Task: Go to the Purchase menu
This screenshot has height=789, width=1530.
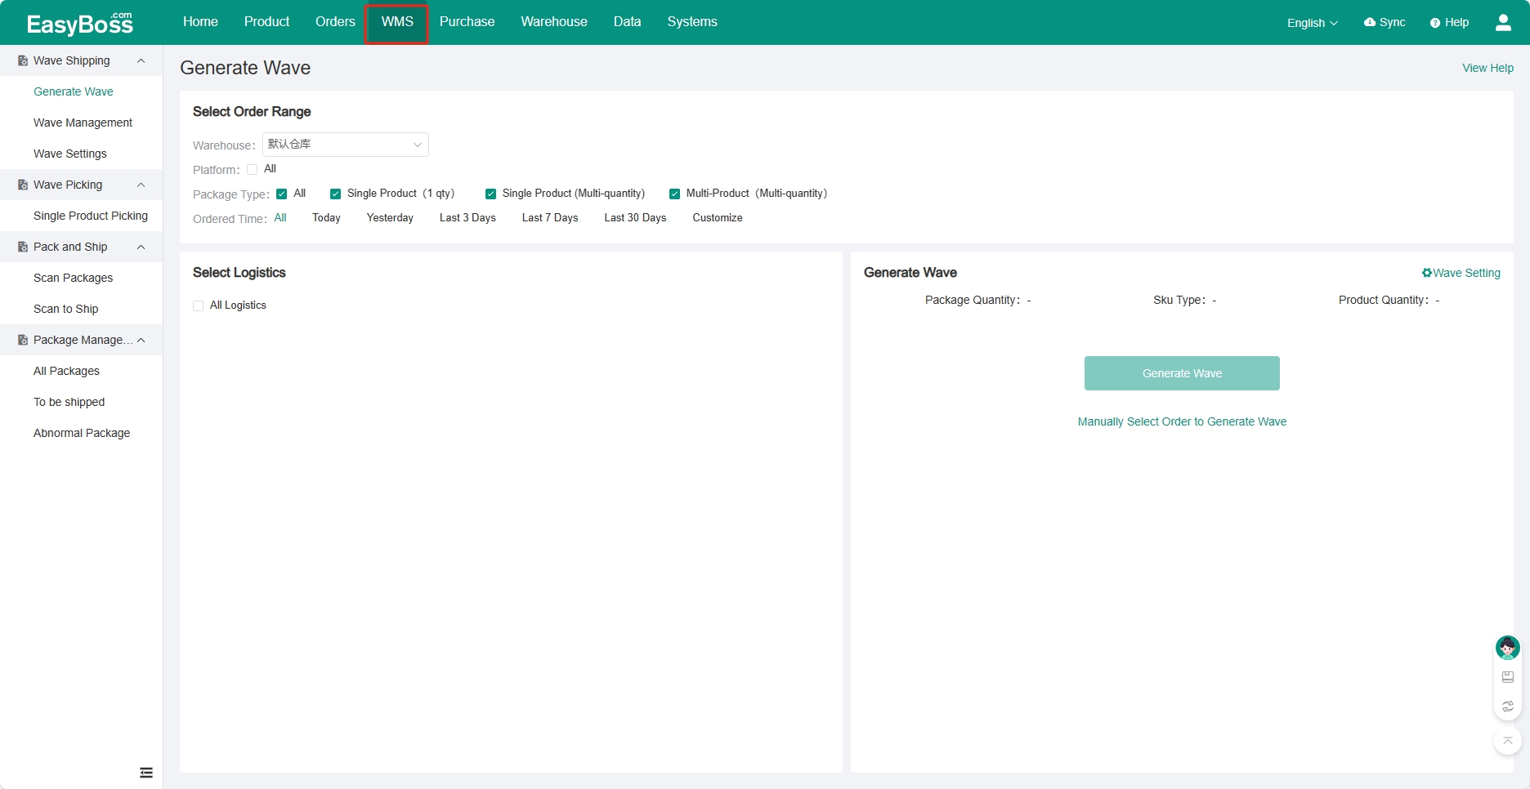Action: point(467,22)
